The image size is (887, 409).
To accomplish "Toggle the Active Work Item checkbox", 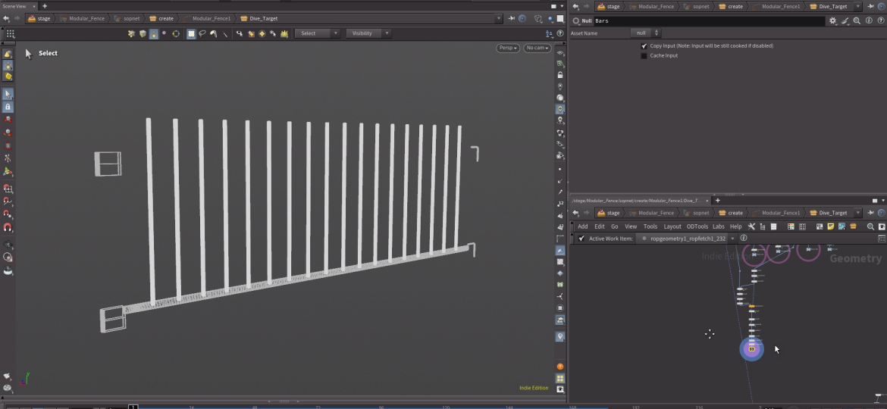I will click(581, 239).
